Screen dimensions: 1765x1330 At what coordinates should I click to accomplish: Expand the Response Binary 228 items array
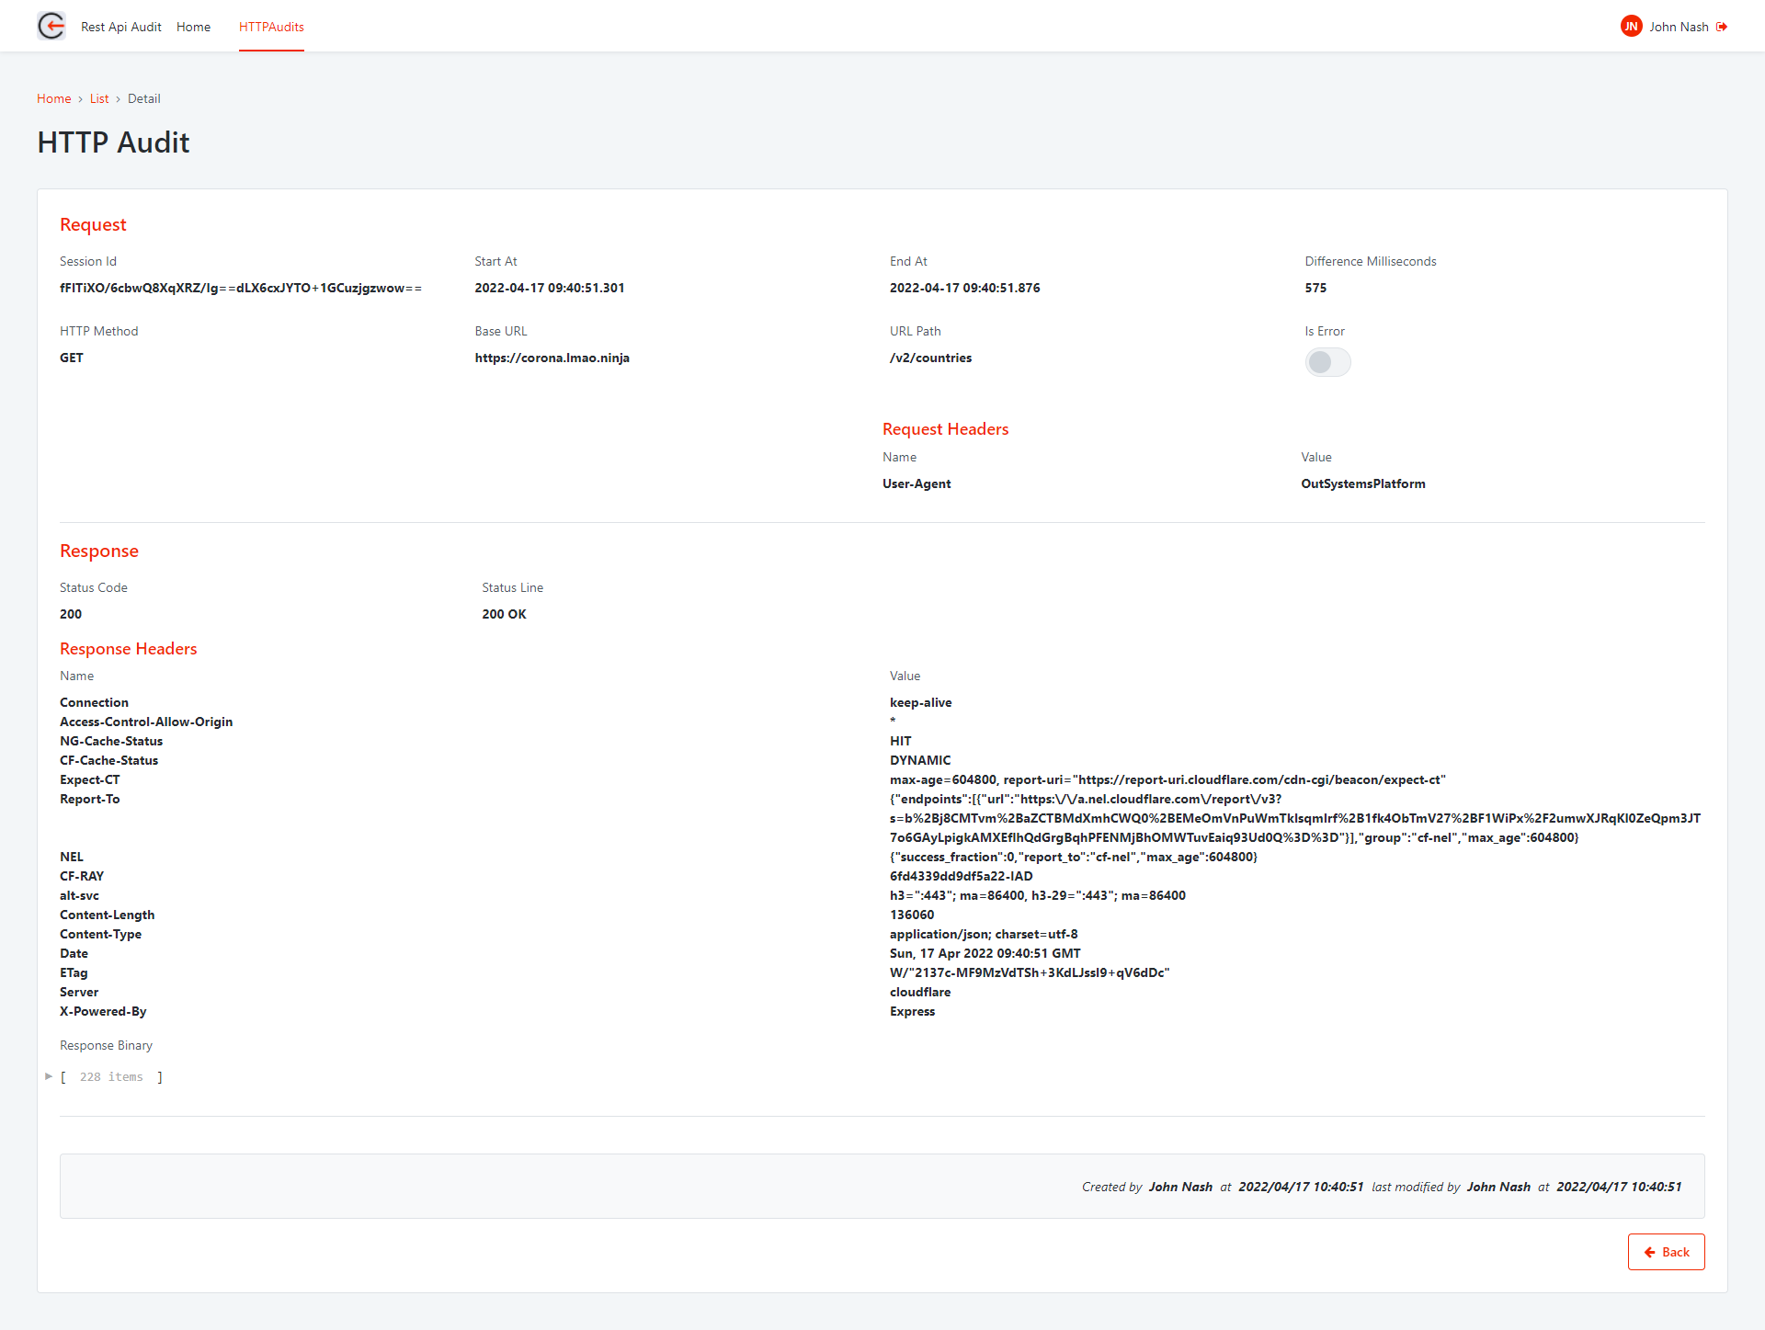tap(49, 1076)
